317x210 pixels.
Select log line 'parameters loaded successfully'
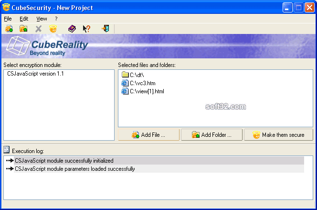pos(158,169)
